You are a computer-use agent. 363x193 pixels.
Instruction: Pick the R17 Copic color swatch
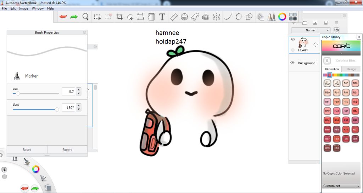pos(346,129)
